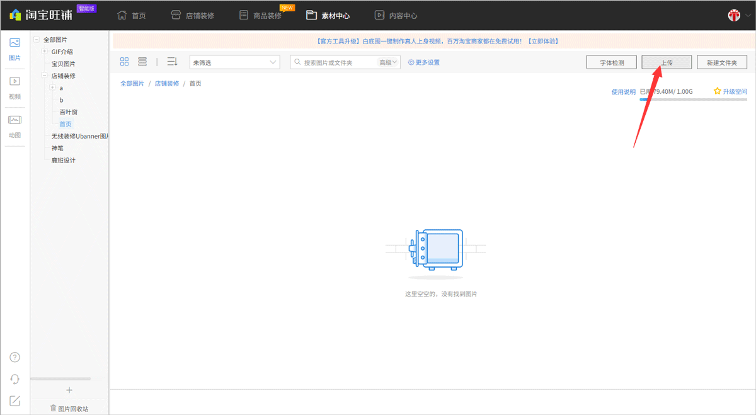Go to 店铺装修 top navigation tab
This screenshot has height=415, width=756.
[x=193, y=16]
